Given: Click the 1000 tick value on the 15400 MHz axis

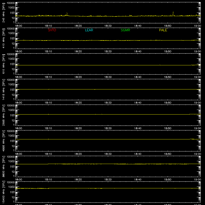Looking at the screenshot, I should point(12,187).
